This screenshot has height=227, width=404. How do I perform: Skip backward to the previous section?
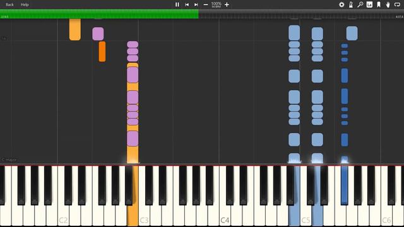pos(187,4)
